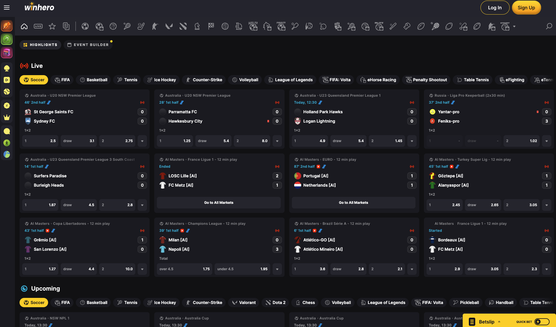Open the bet history document icon
The image size is (556, 327).
(x=66, y=26)
